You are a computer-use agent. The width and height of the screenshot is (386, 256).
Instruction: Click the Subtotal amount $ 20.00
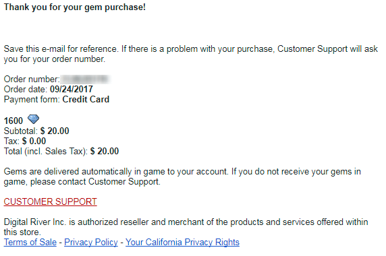pyautogui.click(x=55, y=131)
